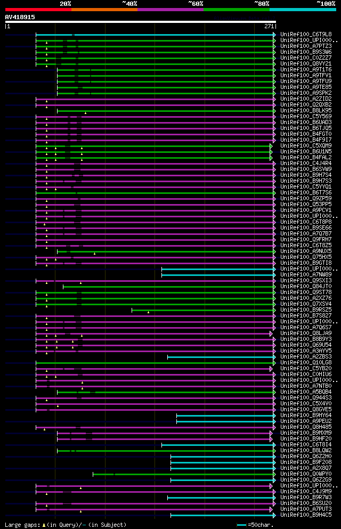Open hit UniRef100_C6T8I4

point(306,445)
